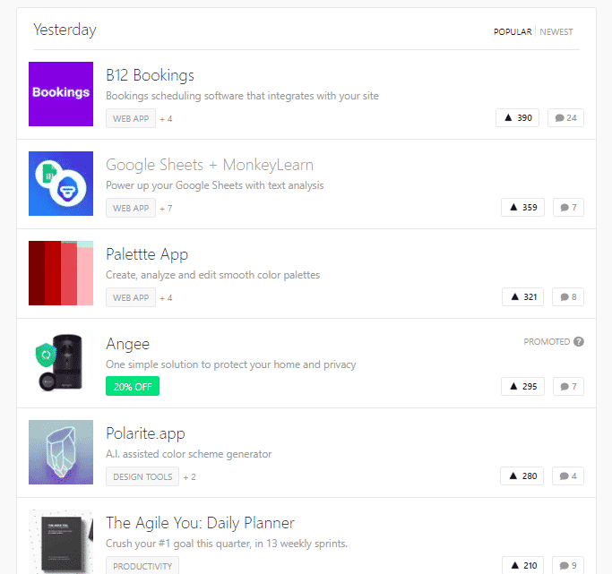Click the help icon next to Promoted
This screenshot has height=574, width=612.
pyautogui.click(x=579, y=341)
